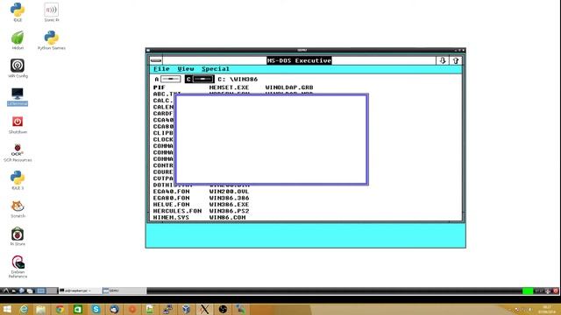Viewport: 561px width, 315px height.
Task: Open the Special menu in MS-DOS Executive
Action: tap(216, 69)
